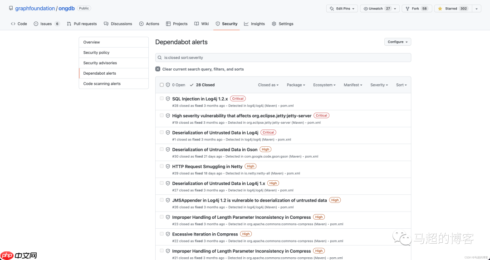Select Code scanning alerts in sidebar

point(114,84)
